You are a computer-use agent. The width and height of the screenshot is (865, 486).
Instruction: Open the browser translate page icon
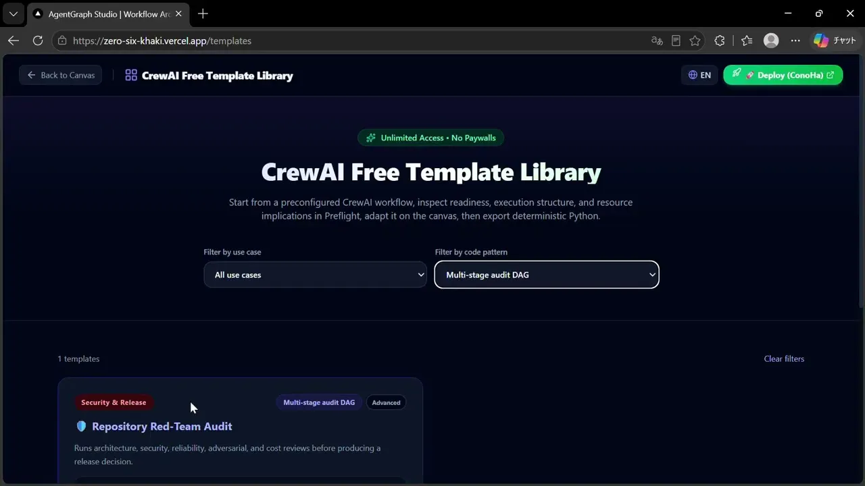(x=657, y=40)
